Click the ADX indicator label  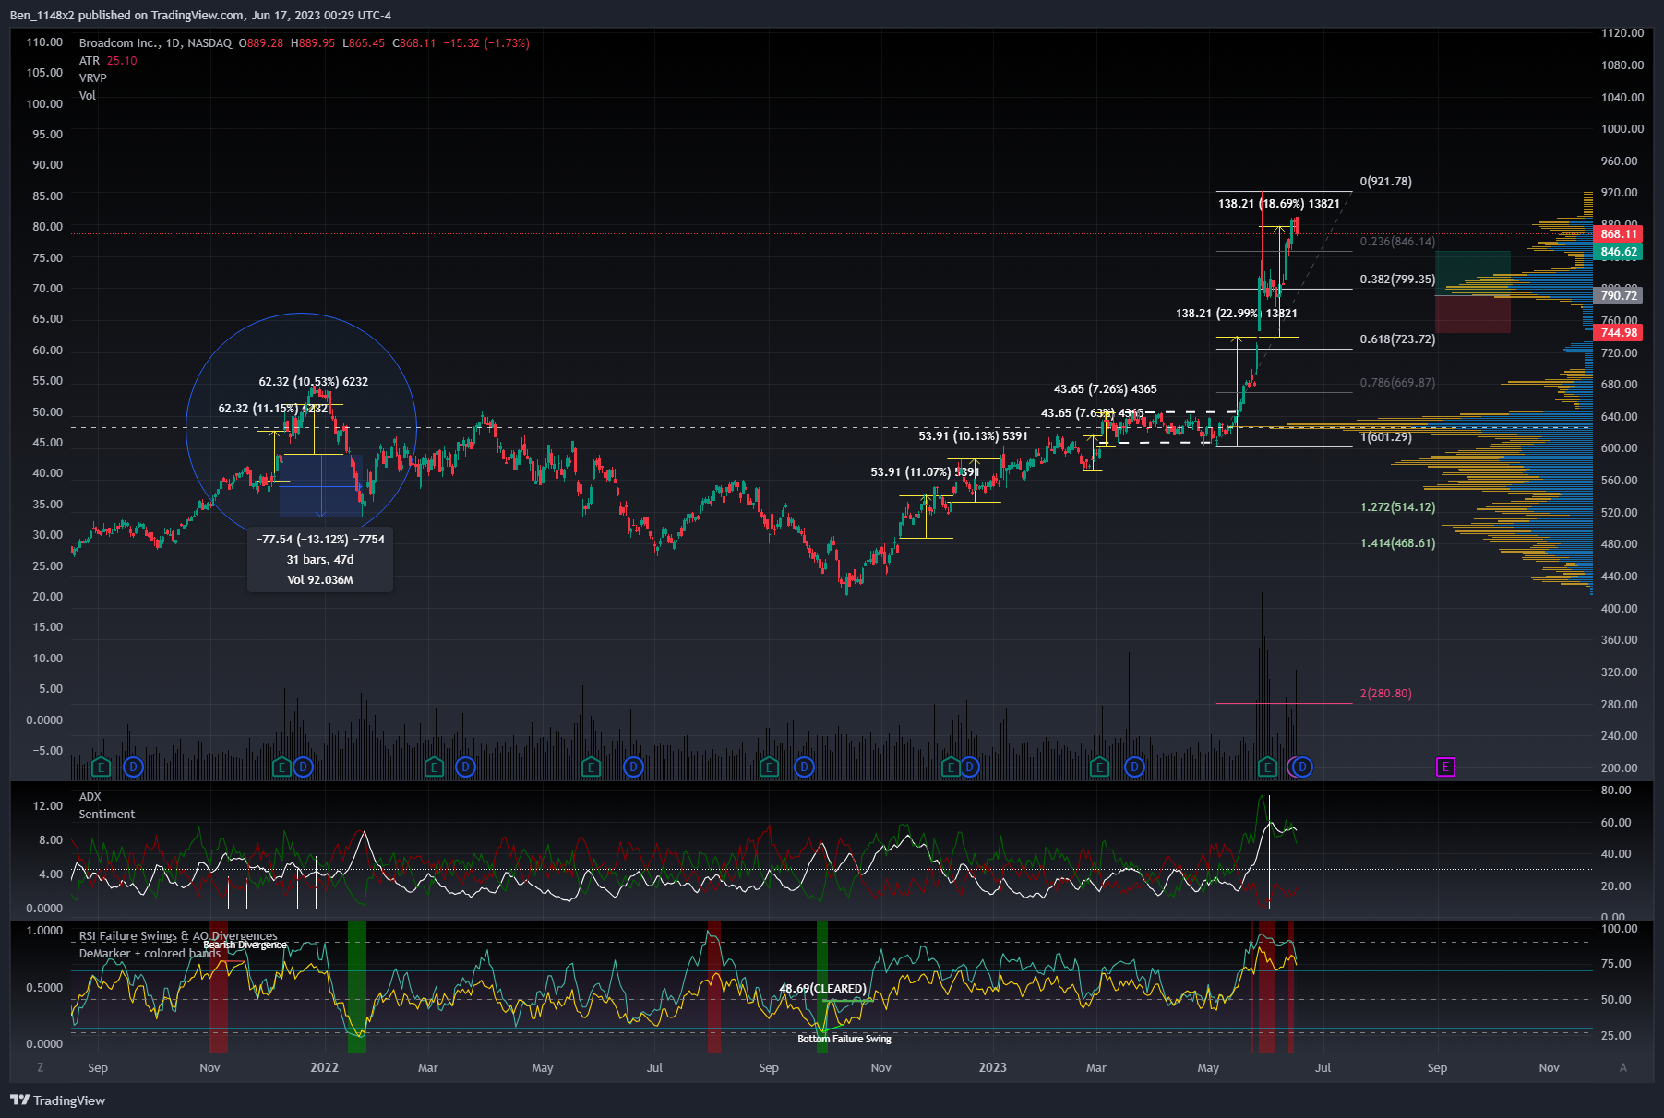coord(90,797)
